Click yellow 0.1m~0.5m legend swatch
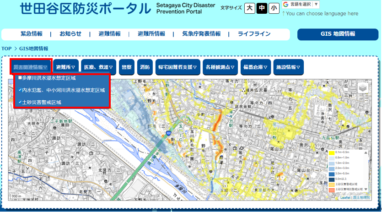 click(x=332, y=153)
